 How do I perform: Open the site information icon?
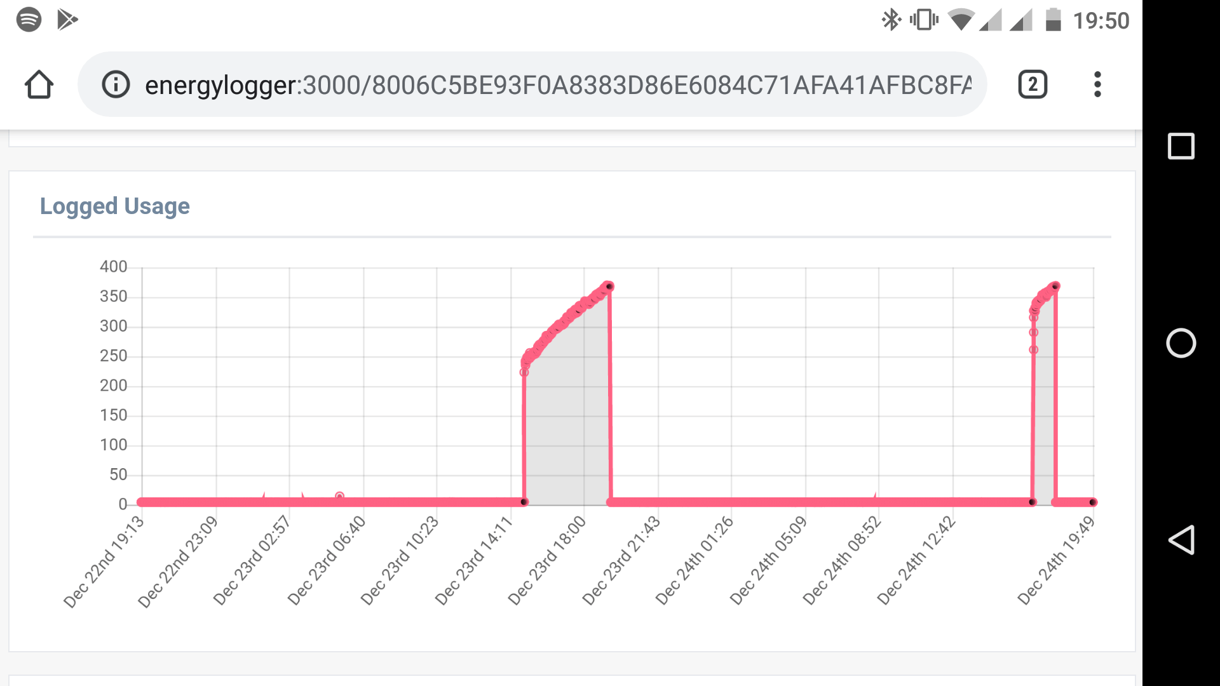click(116, 84)
